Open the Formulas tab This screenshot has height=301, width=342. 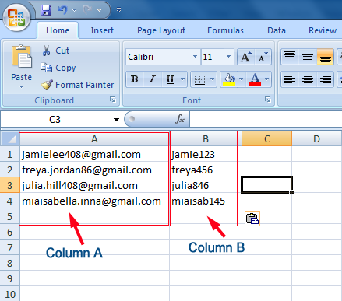click(225, 30)
